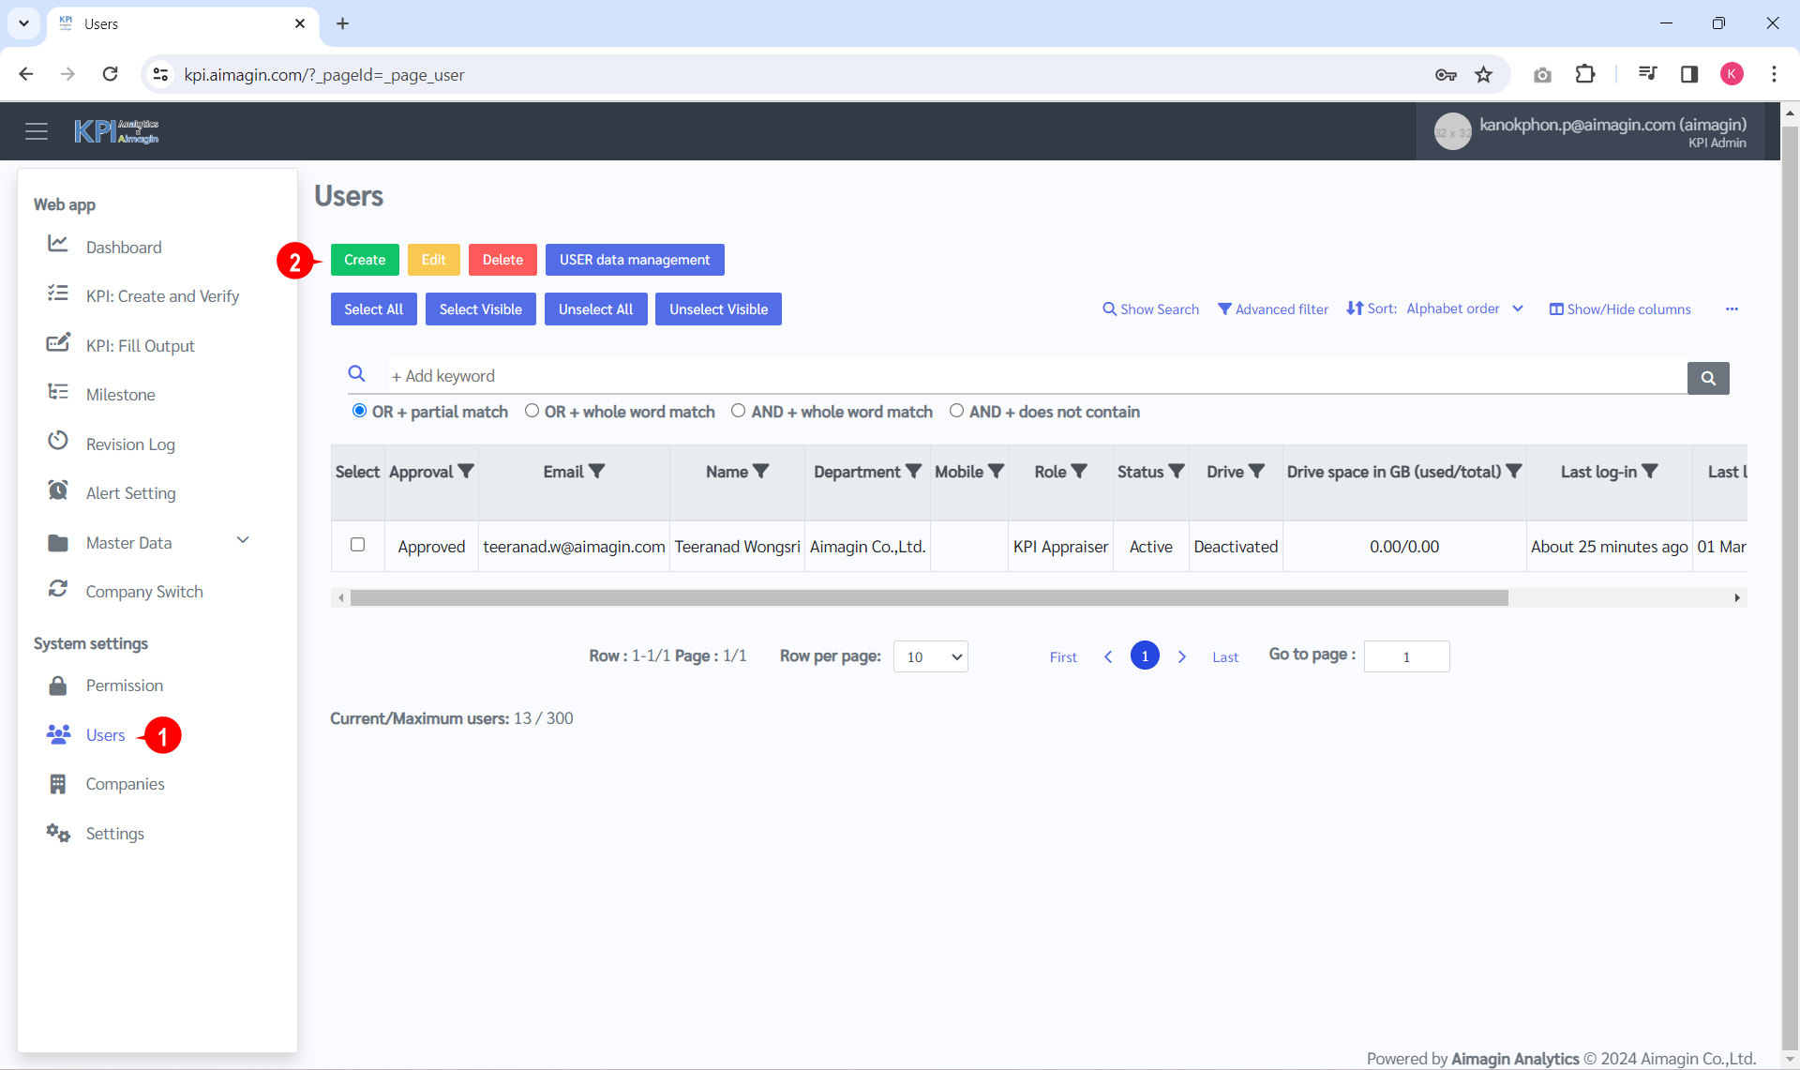
Task: Click the Go to page input field
Action: (x=1406, y=656)
